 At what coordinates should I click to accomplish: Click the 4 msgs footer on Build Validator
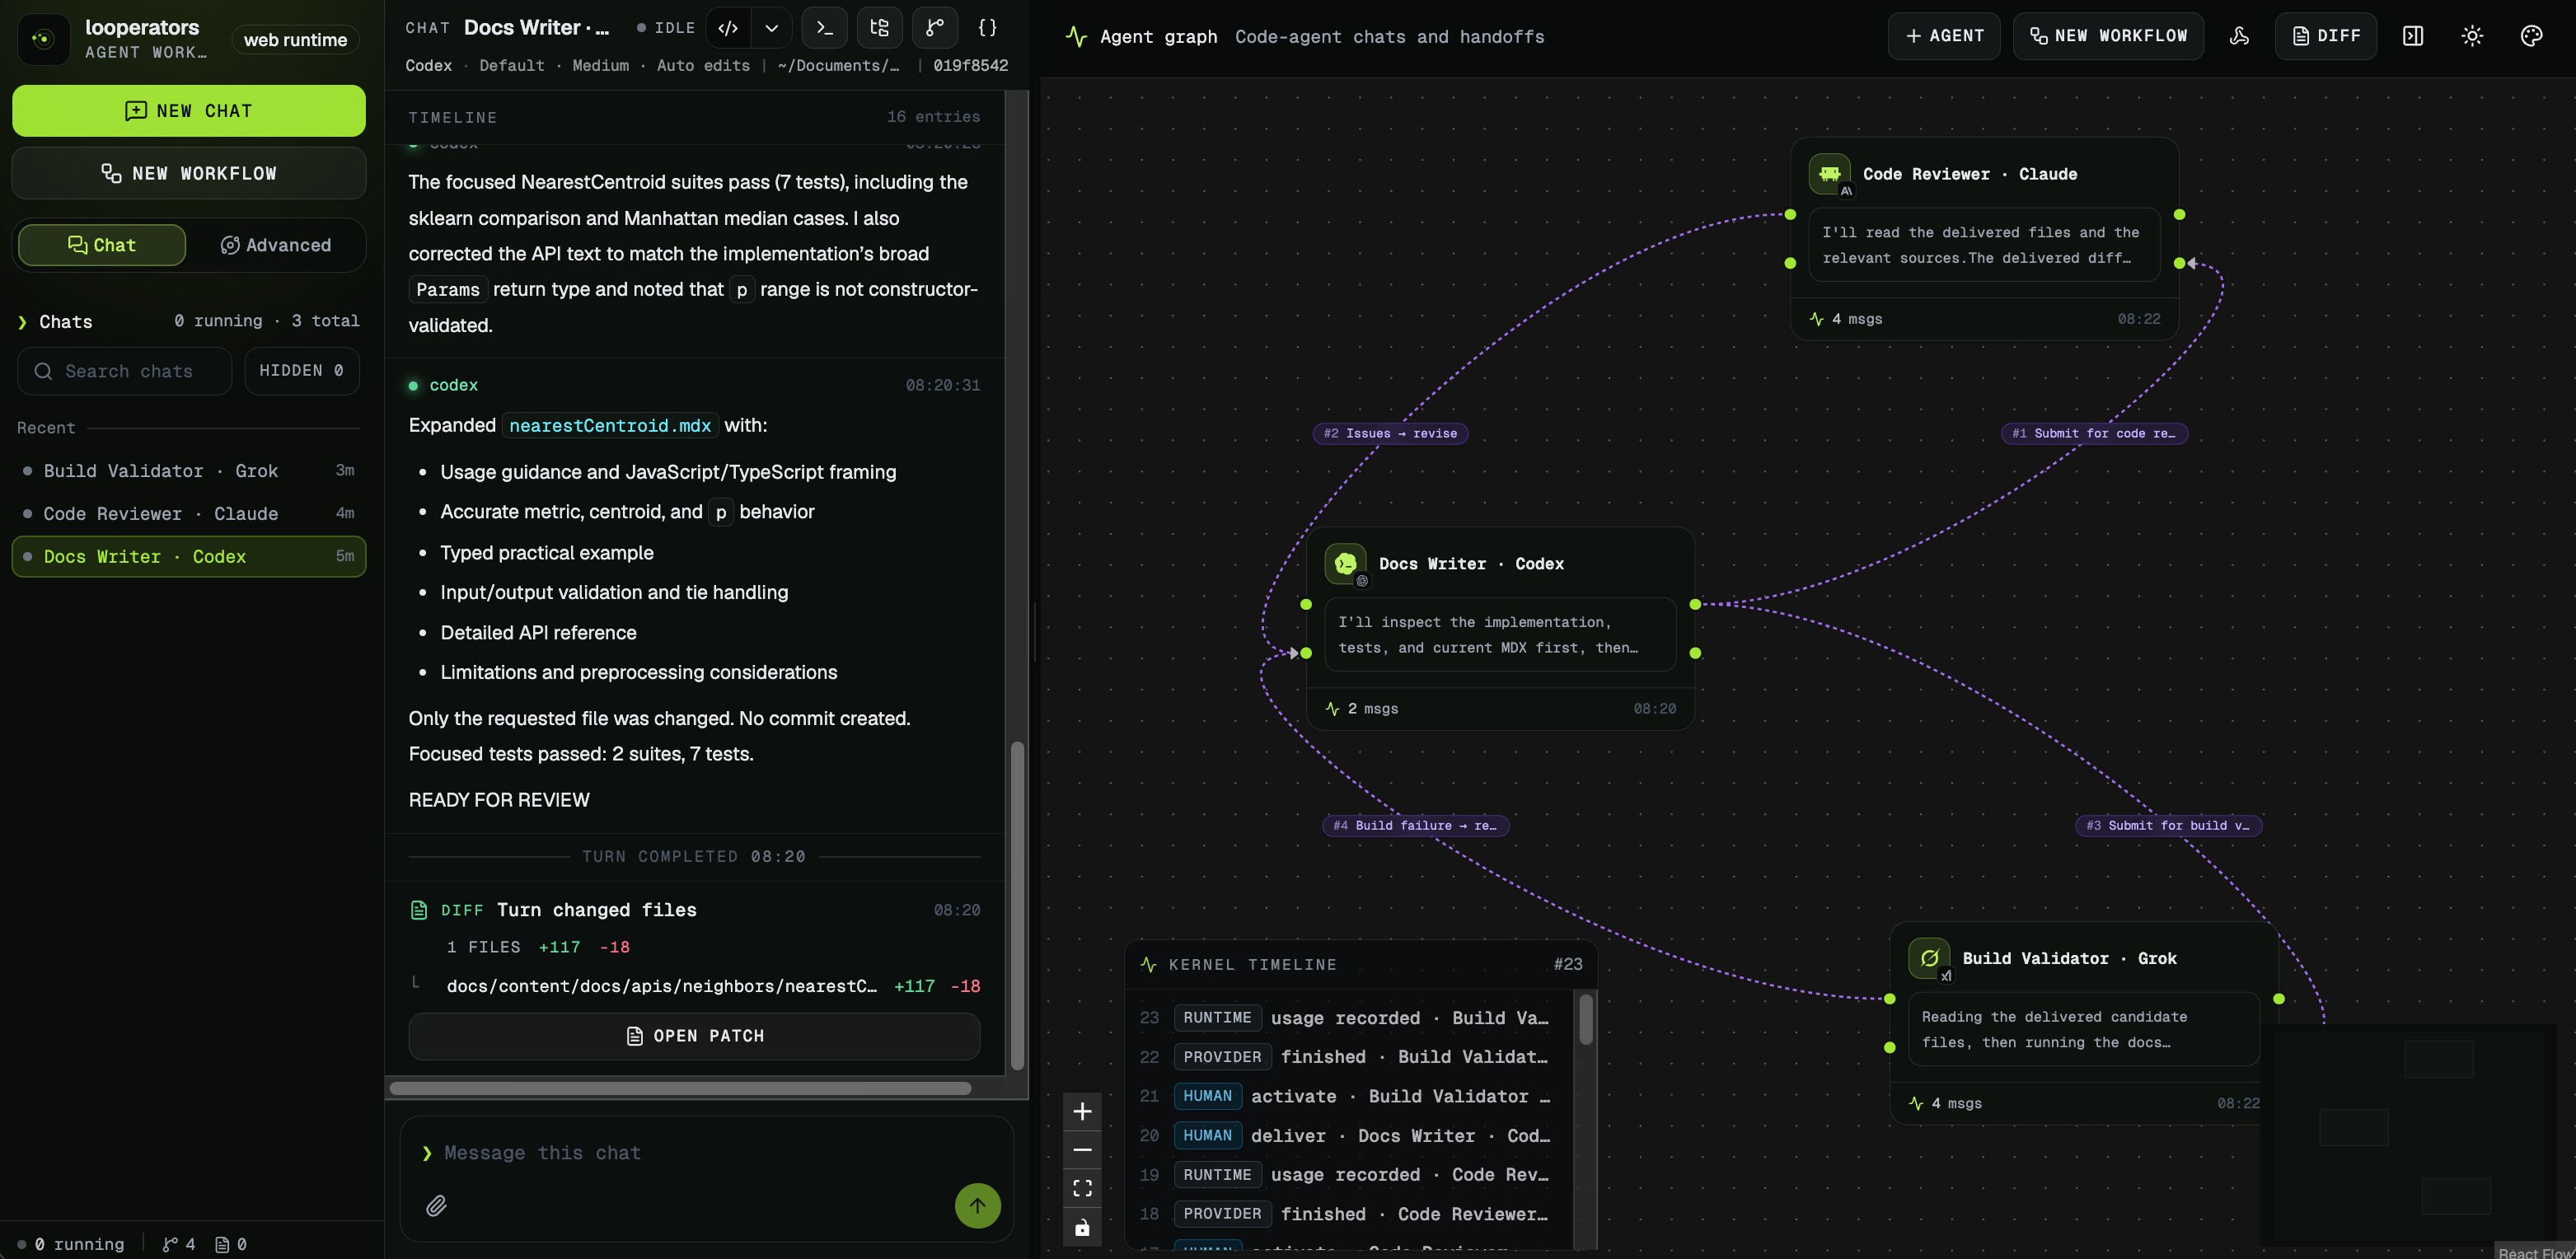[x=1944, y=1103]
